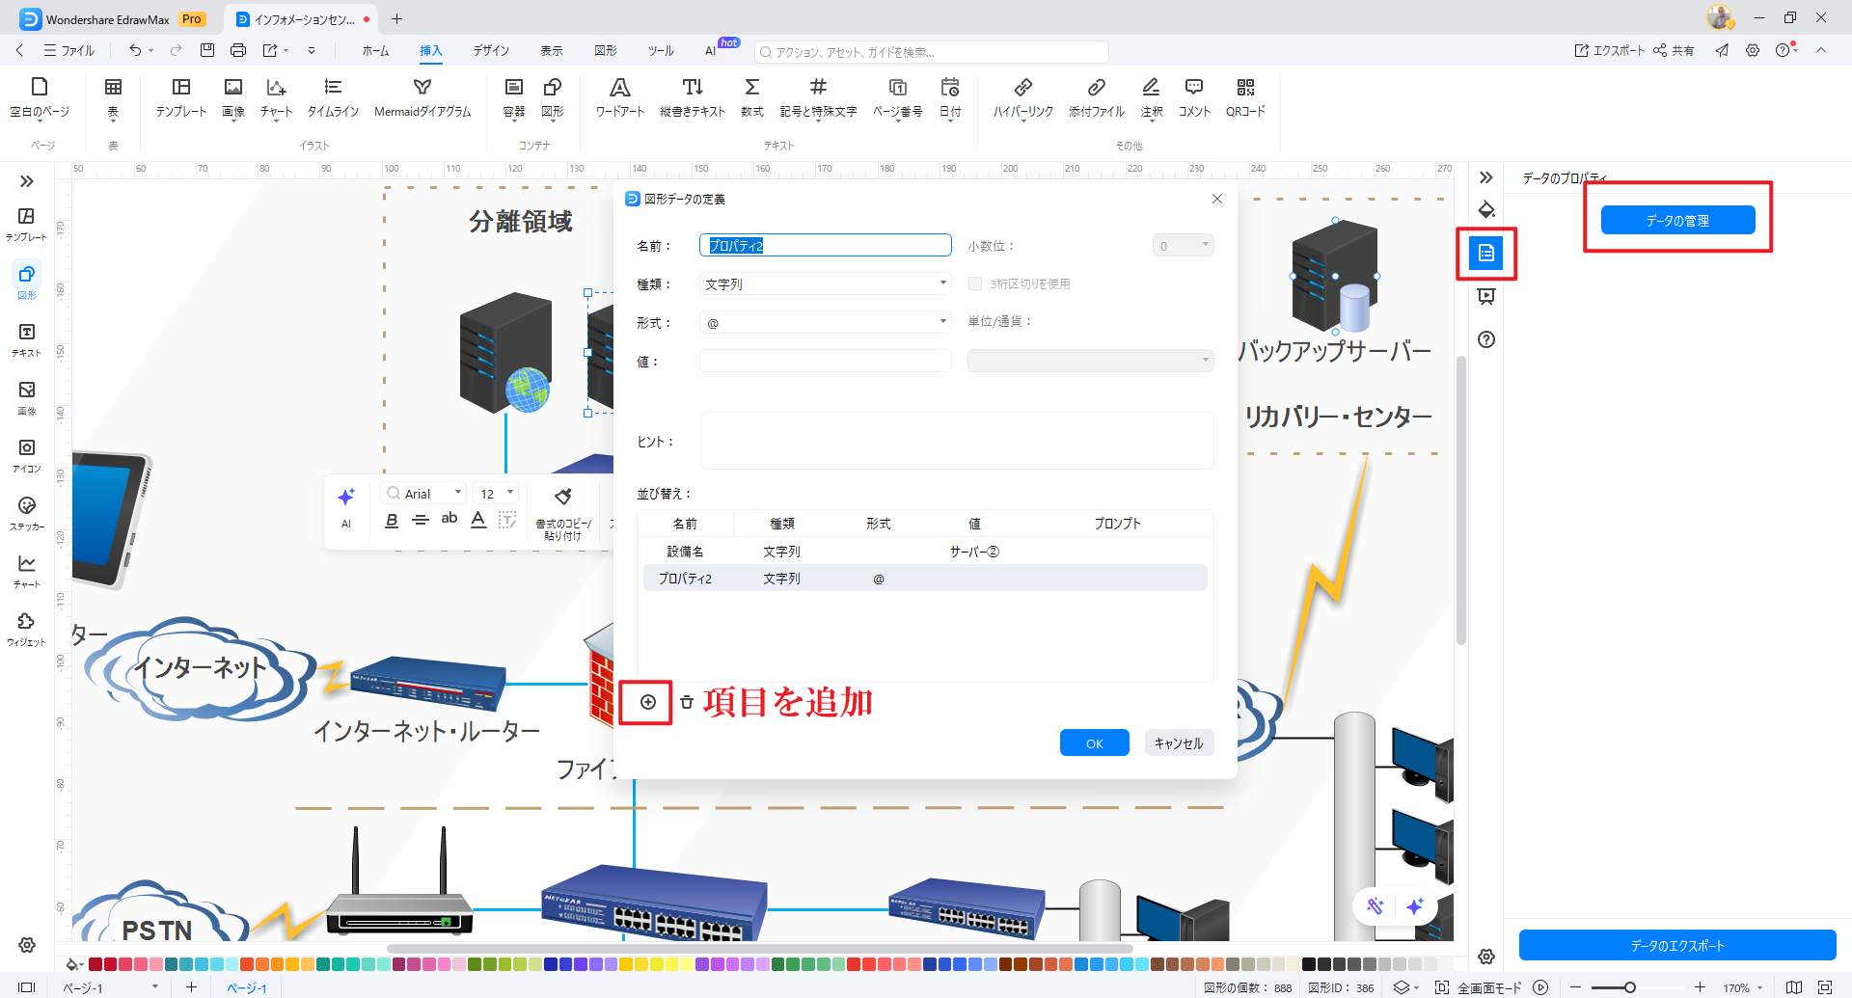Insert a hyperlink from the ribbon
Image resolution: width=1852 pixels, height=998 pixels.
1022,89
